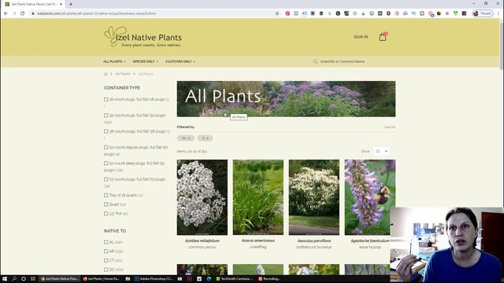Switch to Izel Plants Home Page taskbar window

[102, 279]
